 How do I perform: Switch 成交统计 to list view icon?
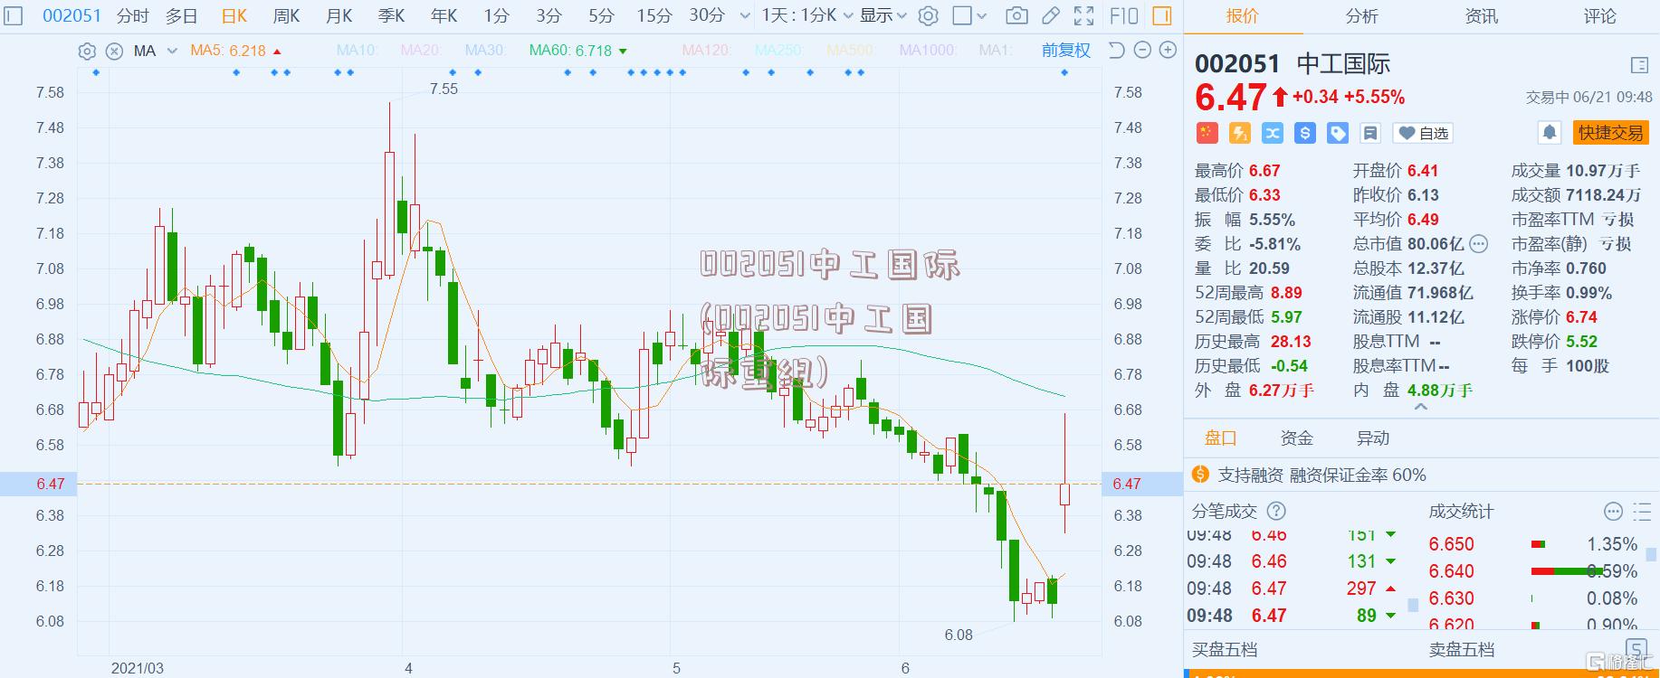(1642, 512)
